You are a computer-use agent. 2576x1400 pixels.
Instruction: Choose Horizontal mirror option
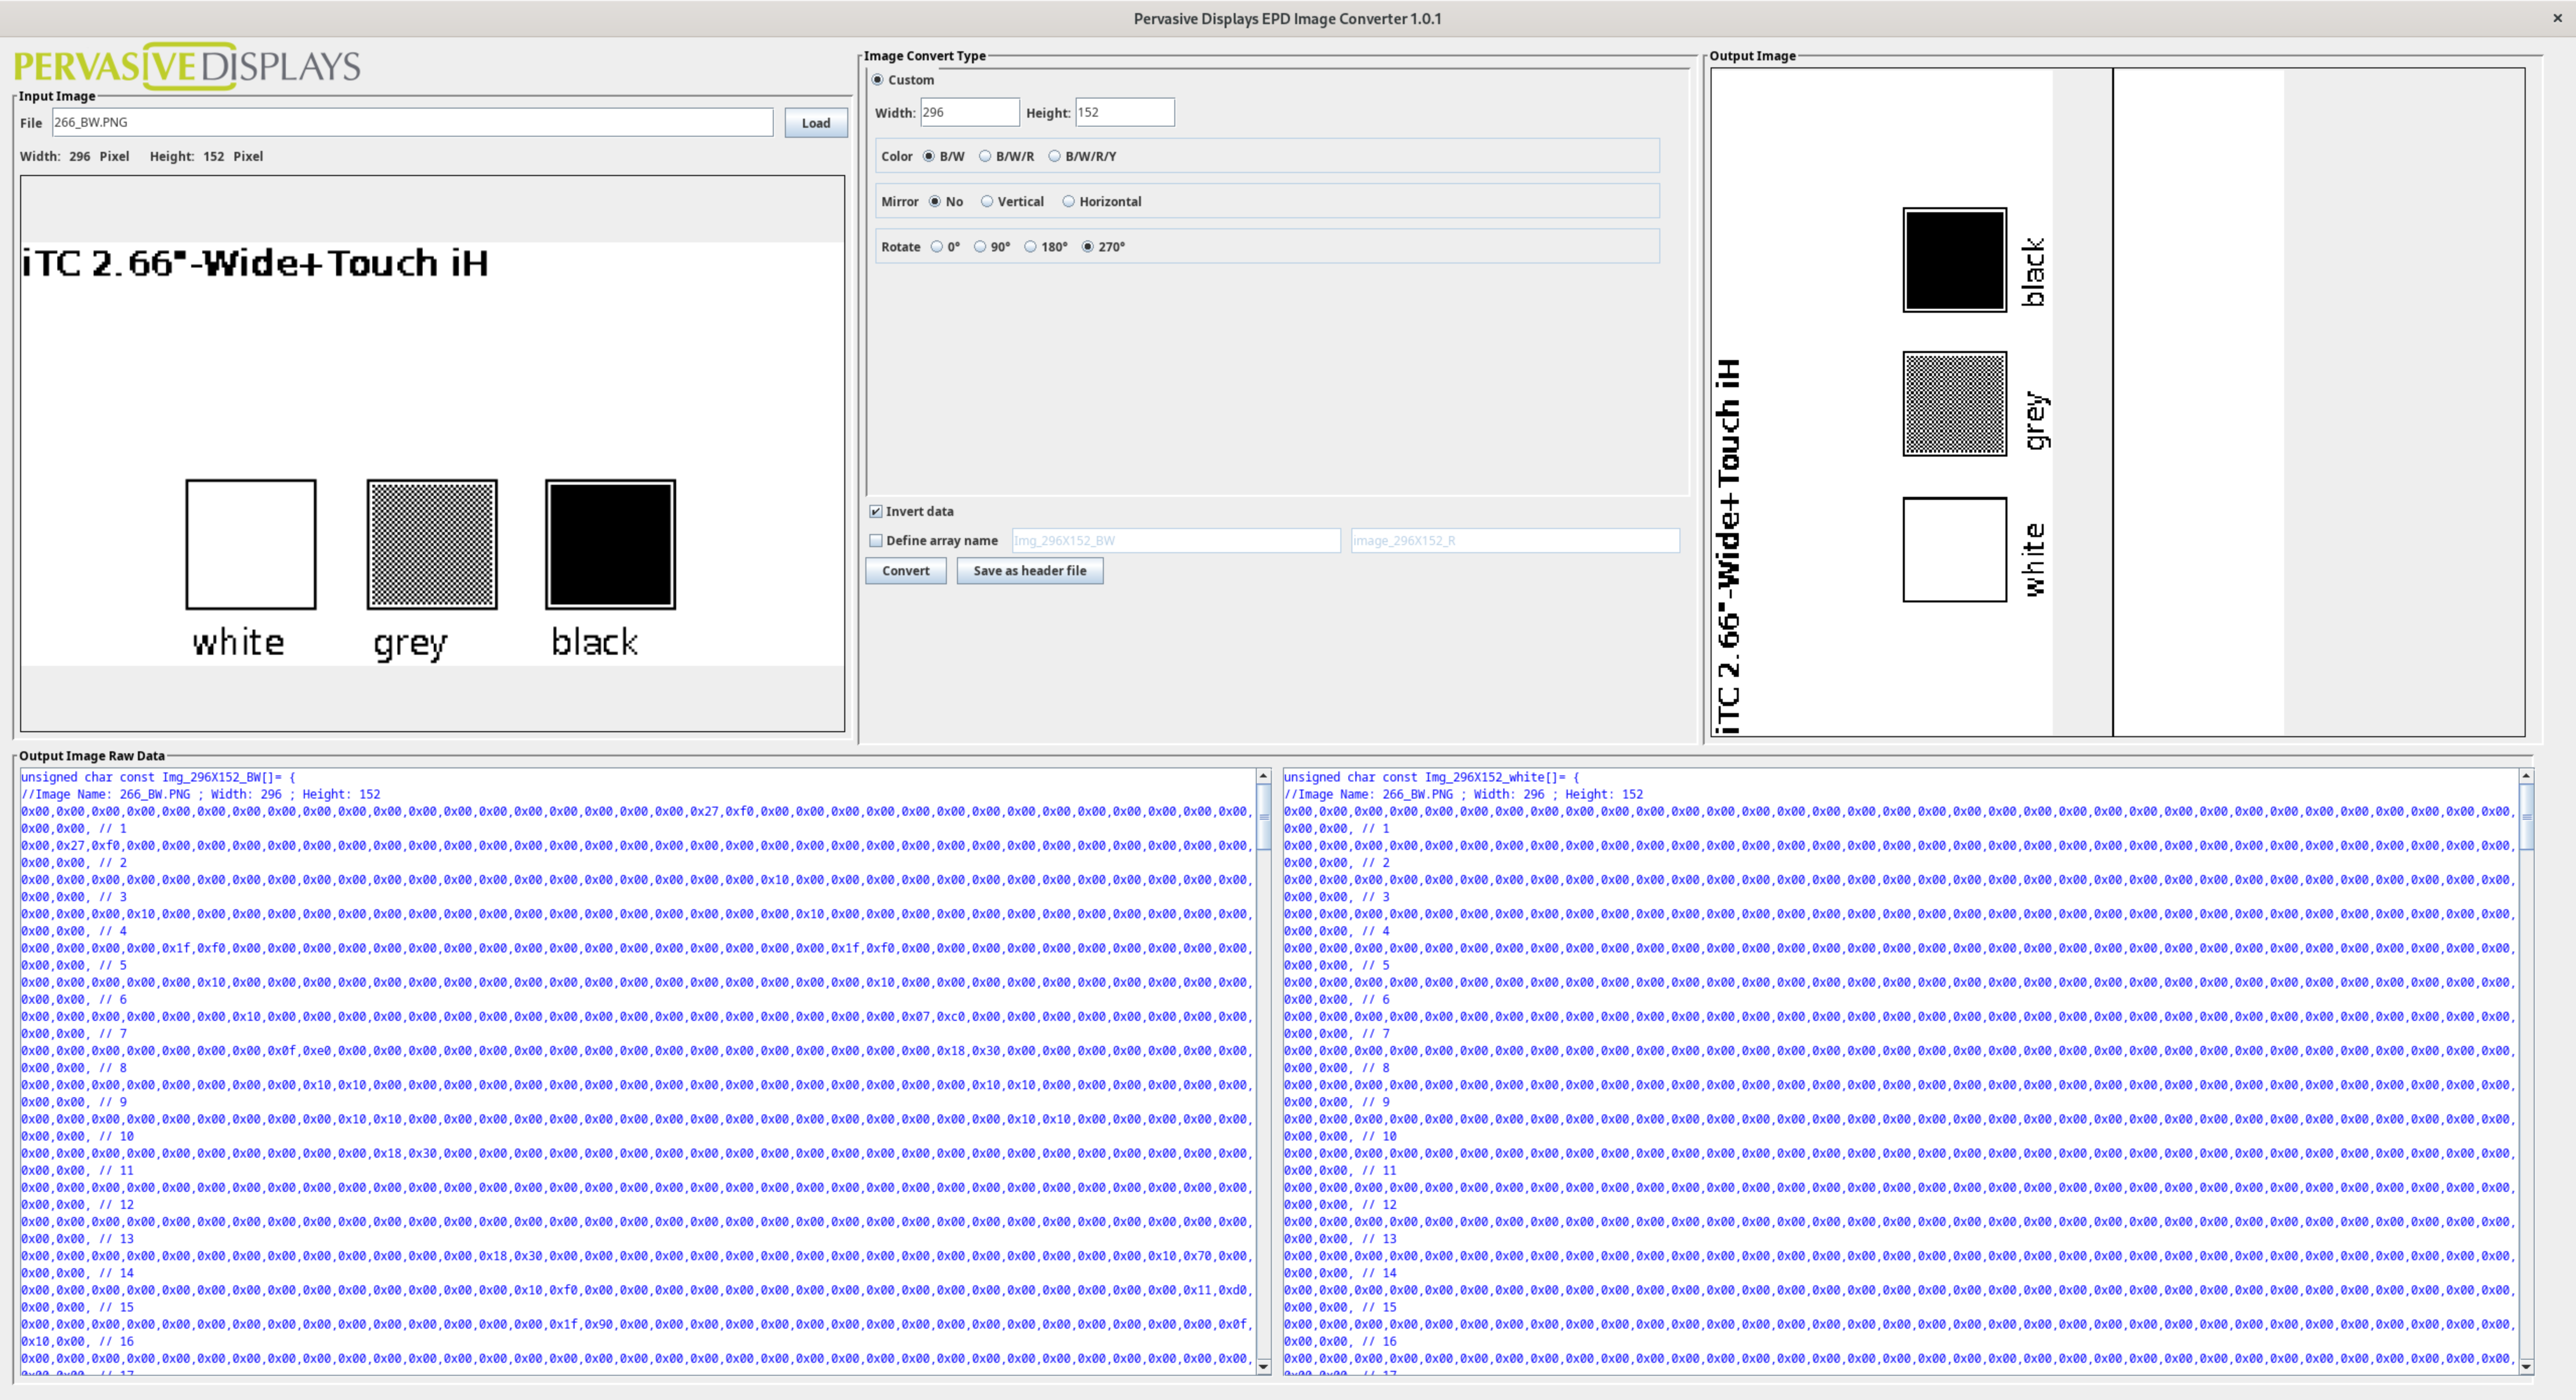point(1068,201)
